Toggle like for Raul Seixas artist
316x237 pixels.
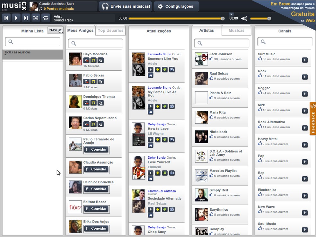[211, 78]
